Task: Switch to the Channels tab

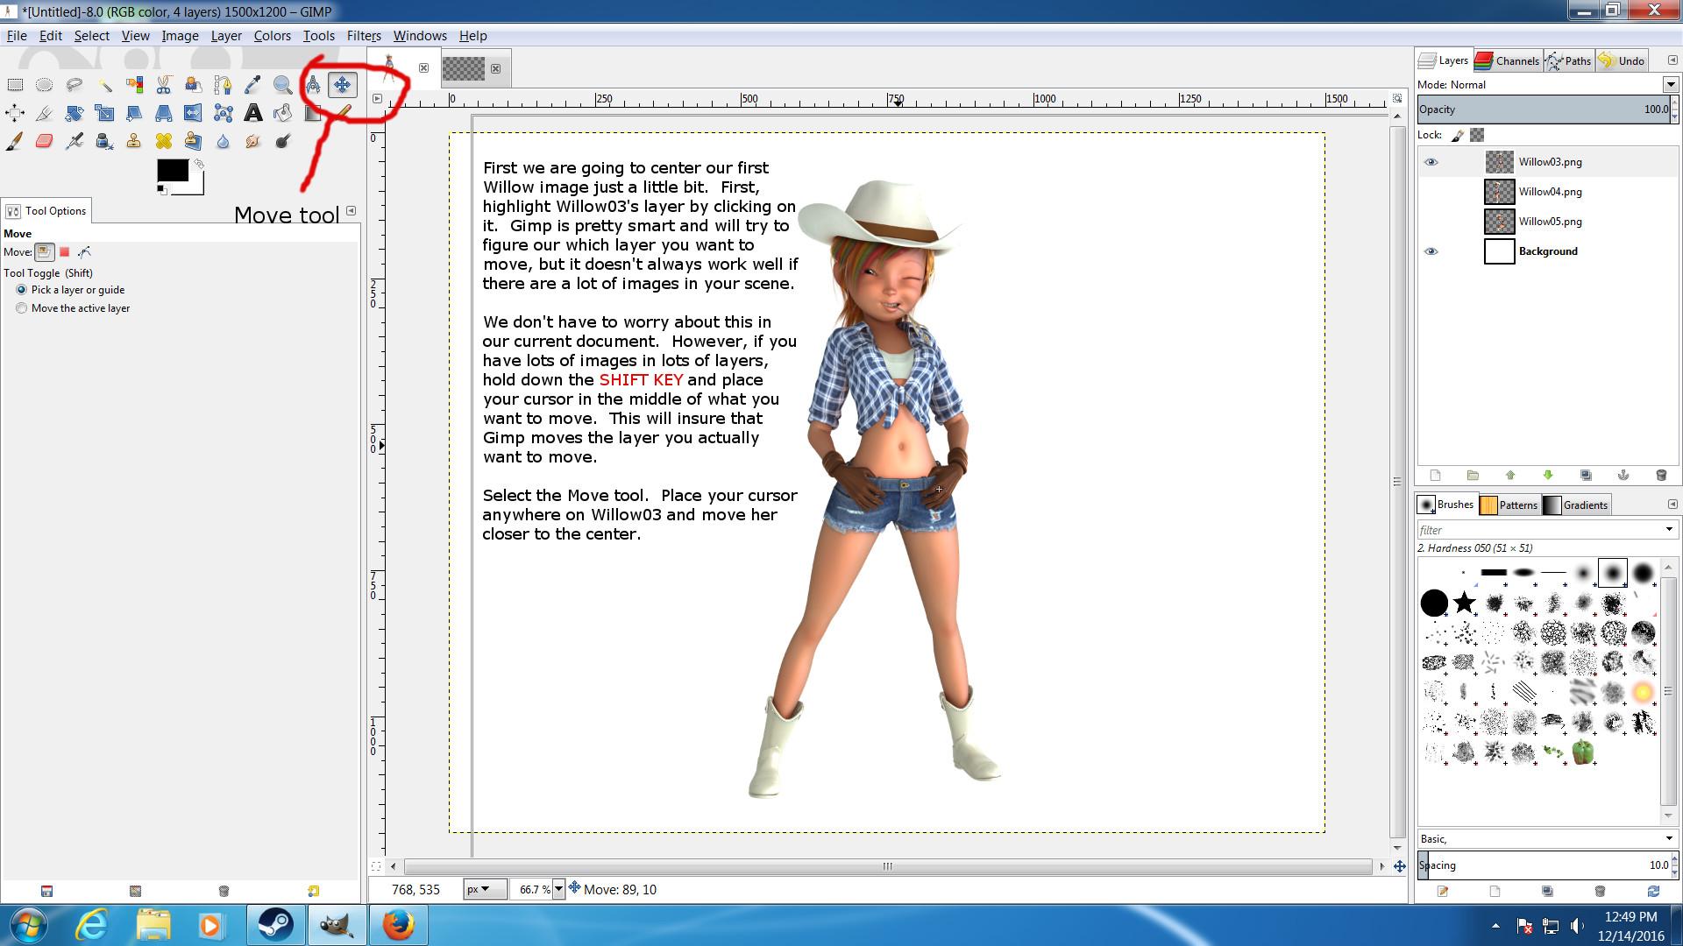Action: 1508,60
